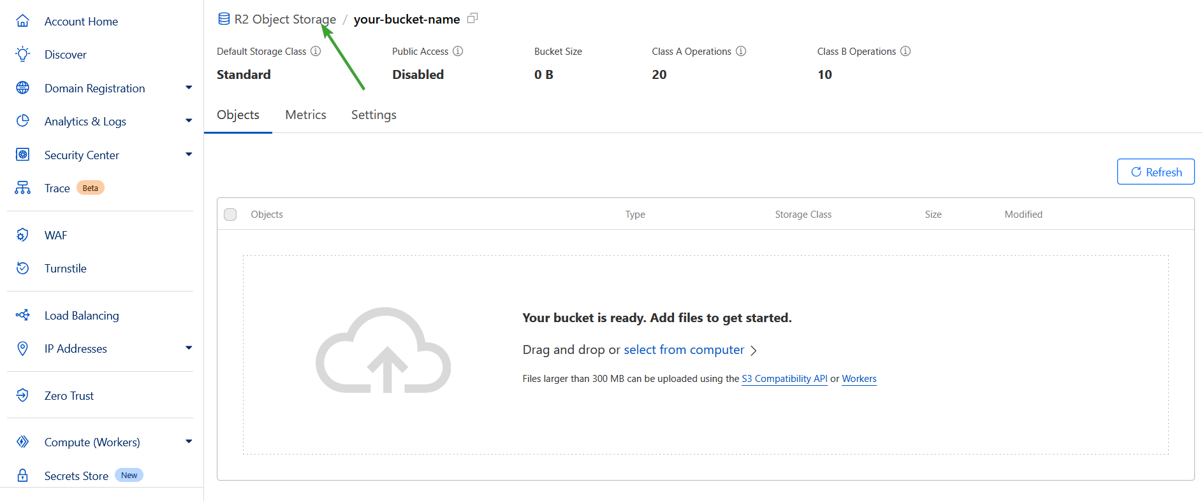This screenshot has width=1202, height=501.
Task: Expand the Domain Registration menu arrow
Action: click(189, 87)
